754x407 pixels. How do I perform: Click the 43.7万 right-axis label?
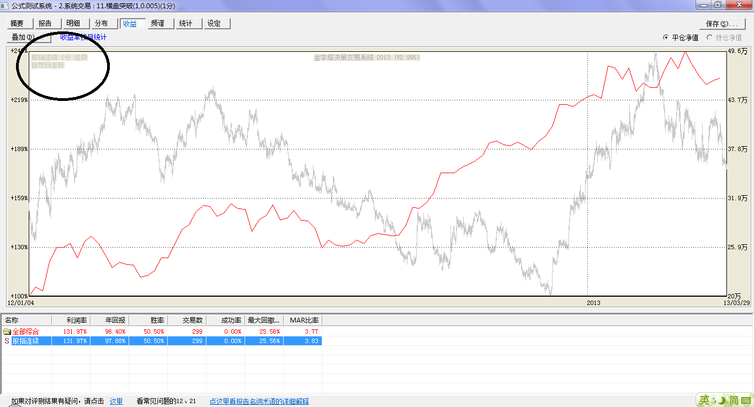[738, 100]
